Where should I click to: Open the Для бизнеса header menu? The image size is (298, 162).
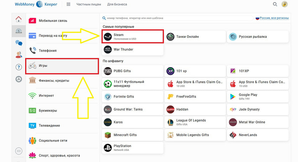tap(117, 4)
